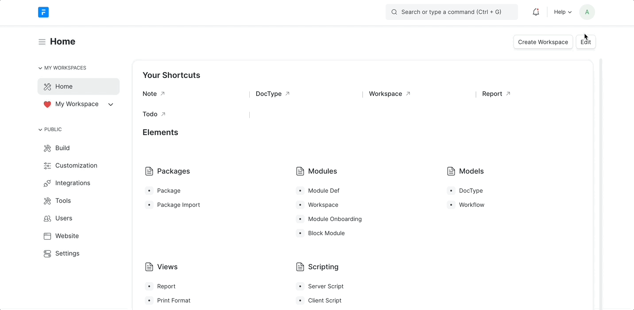The height and width of the screenshot is (310, 634).
Task: Go to Users workspace
Action: [64, 218]
